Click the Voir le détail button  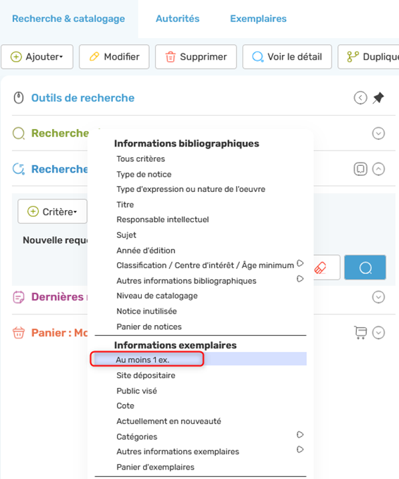click(287, 57)
